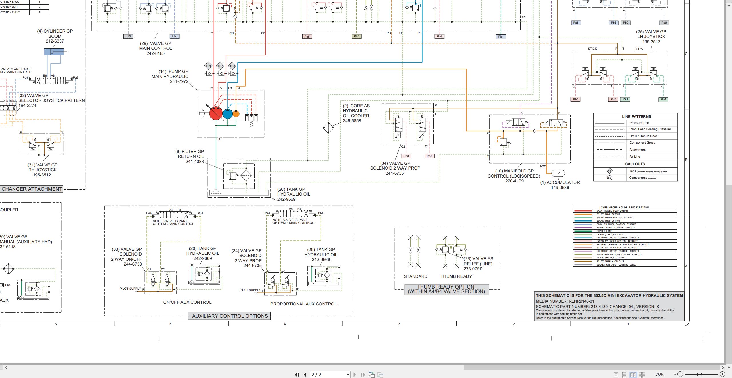Click the TP3 pressure tap symbol

tap(232, 66)
